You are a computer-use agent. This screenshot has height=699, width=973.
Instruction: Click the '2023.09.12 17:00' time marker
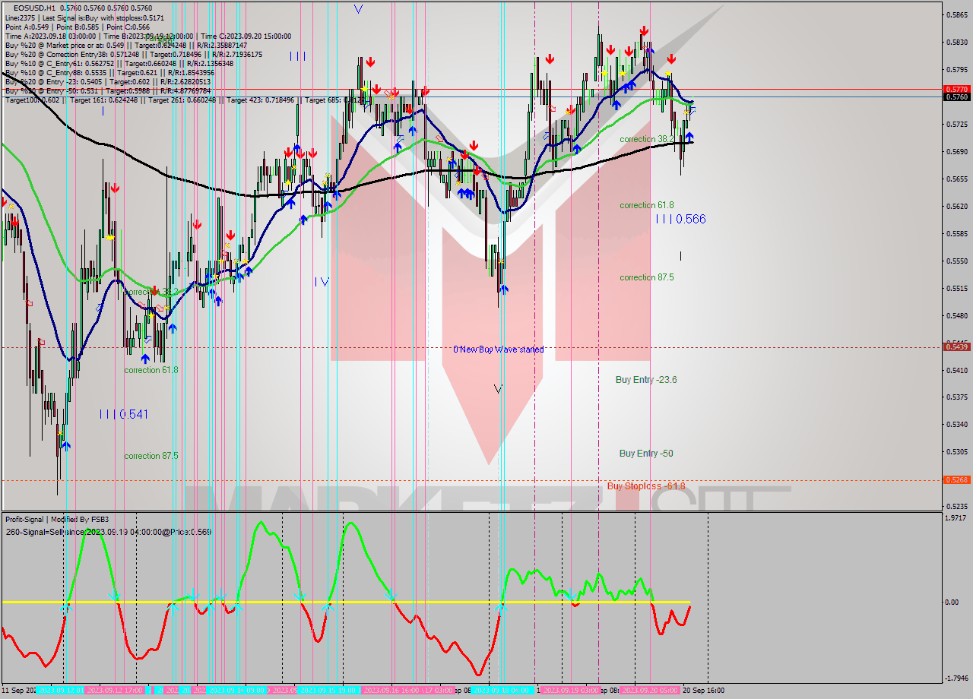point(115,691)
